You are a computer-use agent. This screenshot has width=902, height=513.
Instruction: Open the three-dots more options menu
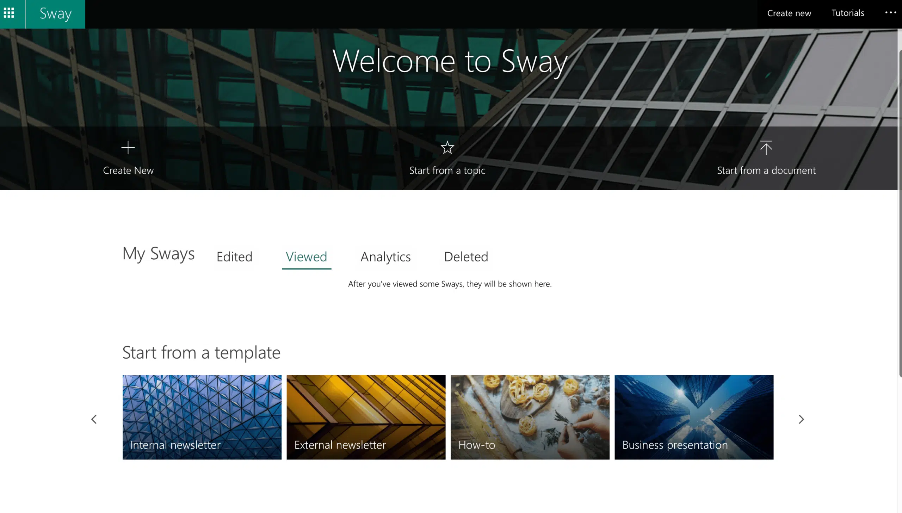coord(890,13)
